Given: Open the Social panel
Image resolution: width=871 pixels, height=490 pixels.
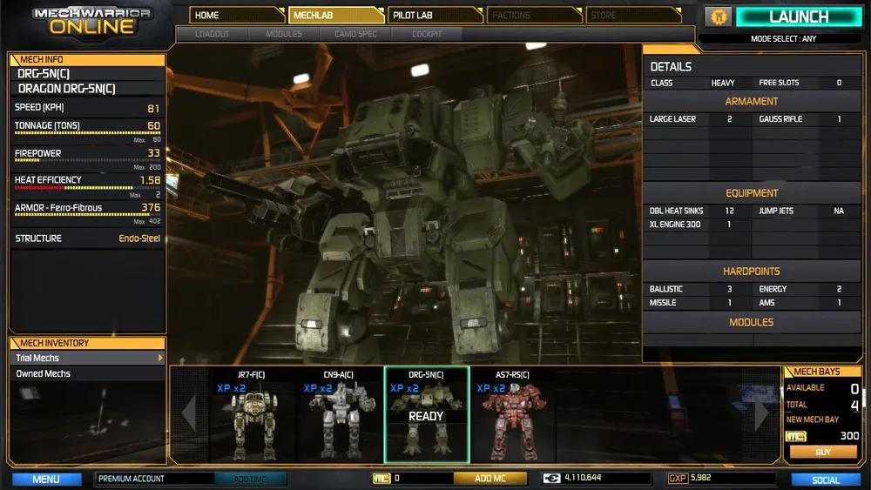Looking at the screenshot, I should 825,480.
